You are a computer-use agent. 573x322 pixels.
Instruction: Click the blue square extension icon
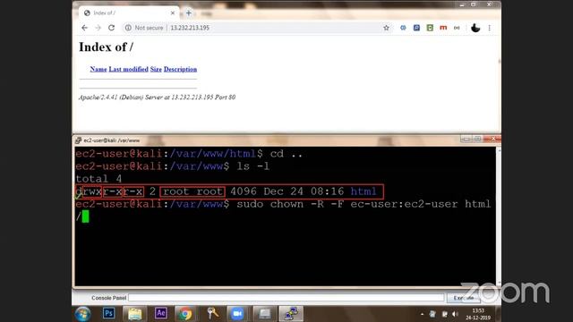416,28
